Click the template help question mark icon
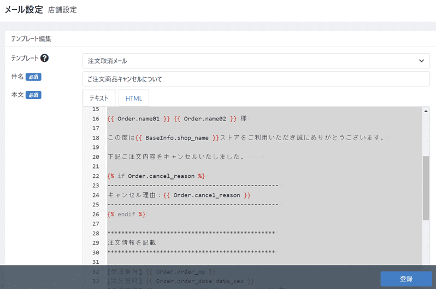The image size is (436, 289). coord(44,58)
